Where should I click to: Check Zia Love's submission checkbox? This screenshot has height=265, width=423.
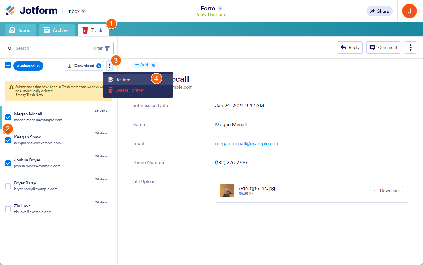(8, 209)
